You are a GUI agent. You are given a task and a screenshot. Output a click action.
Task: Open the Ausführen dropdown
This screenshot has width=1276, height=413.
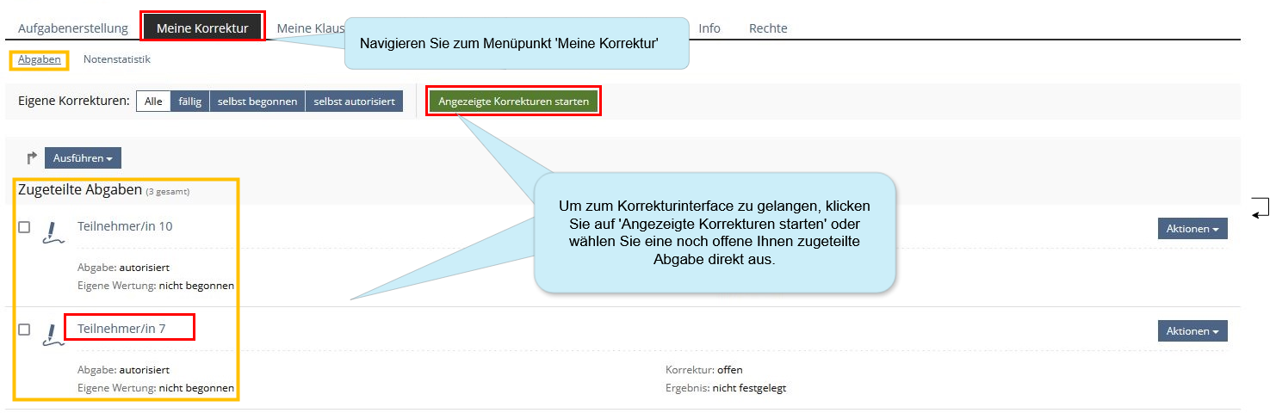click(x=83, y=158)
